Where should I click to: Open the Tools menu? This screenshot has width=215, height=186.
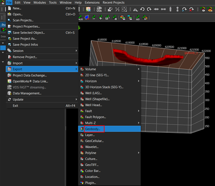[53, 2]
